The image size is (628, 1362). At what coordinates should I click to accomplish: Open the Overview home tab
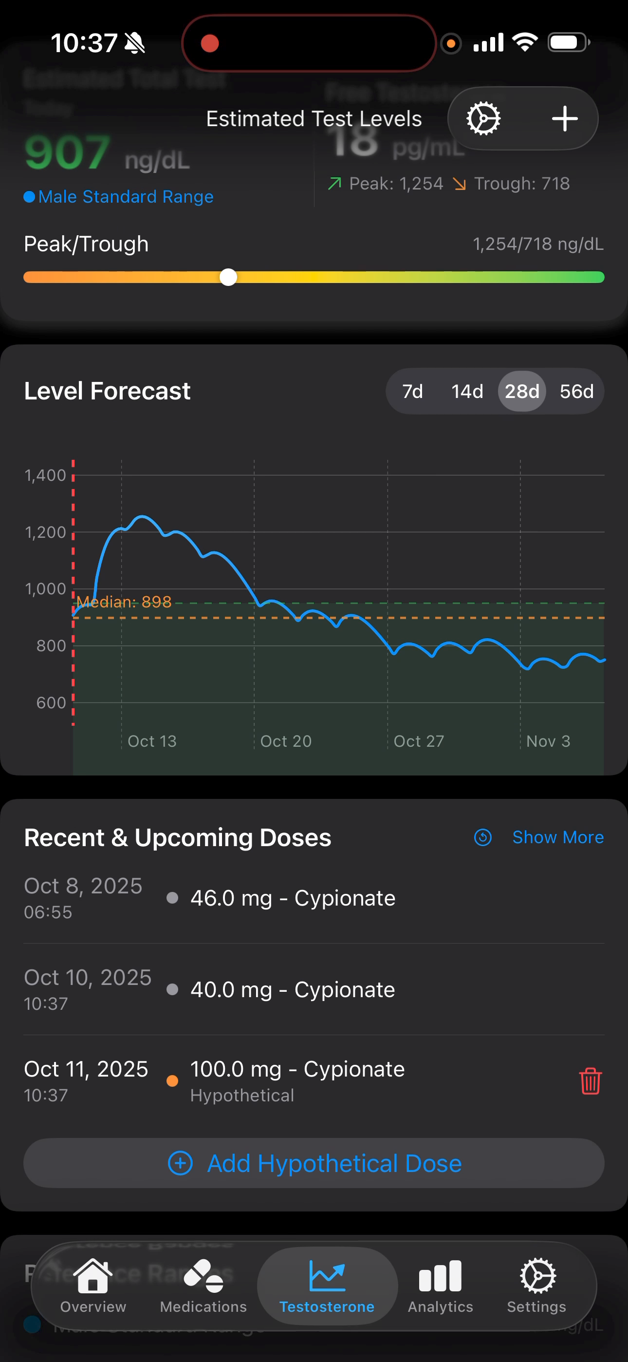93,1286
